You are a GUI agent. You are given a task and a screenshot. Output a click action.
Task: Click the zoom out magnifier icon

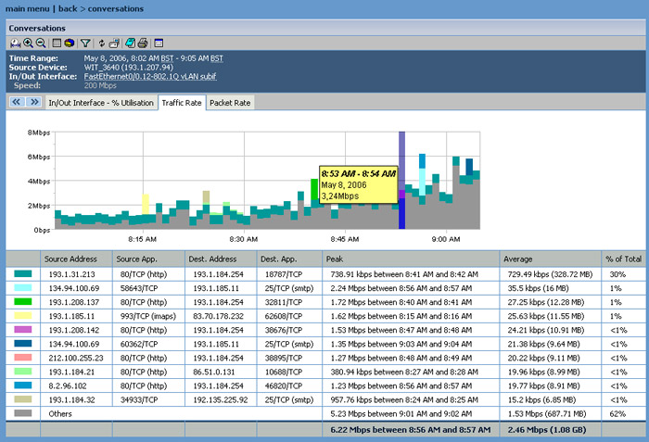click(x=41, y=43)
